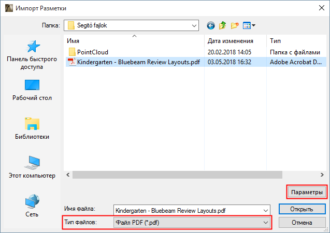Select the PDF file icon for Kindergarten

[x=72, y=62]
